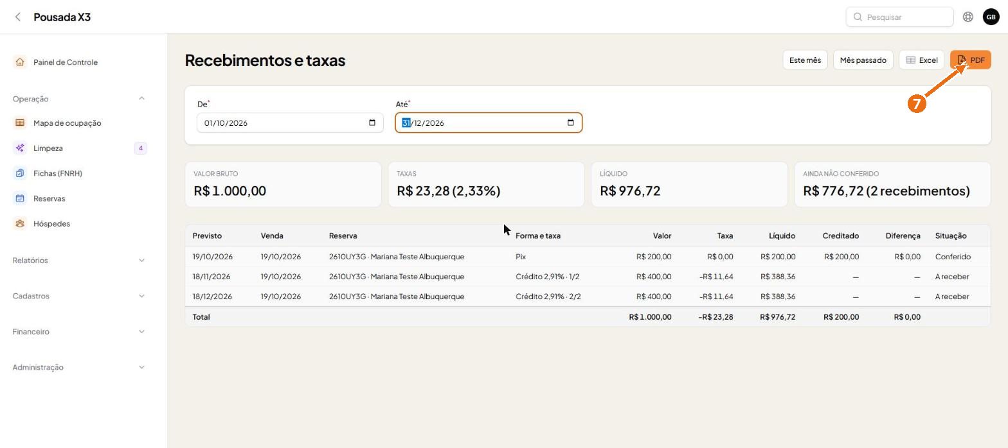
Task: Click the Conferido status cell
Action: click(x=953, y=257)
